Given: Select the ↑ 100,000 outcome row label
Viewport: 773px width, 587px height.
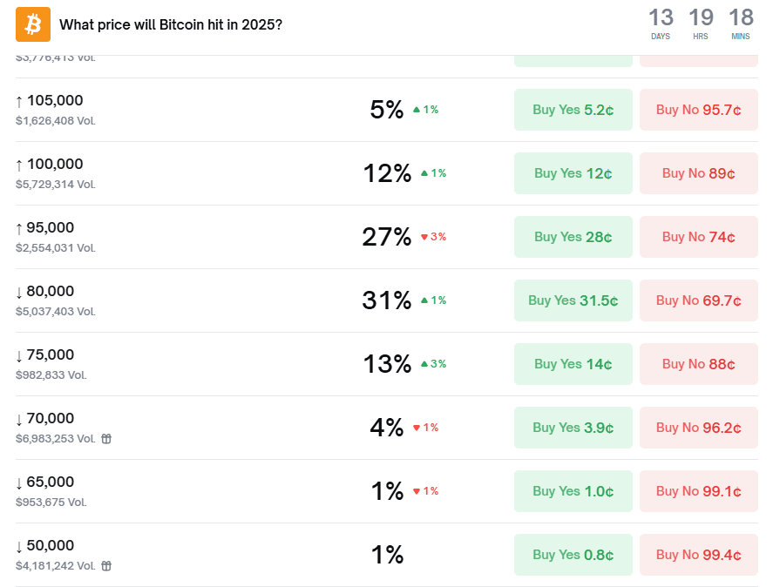Looking at the screenshot, I should [x=50, y=165].
